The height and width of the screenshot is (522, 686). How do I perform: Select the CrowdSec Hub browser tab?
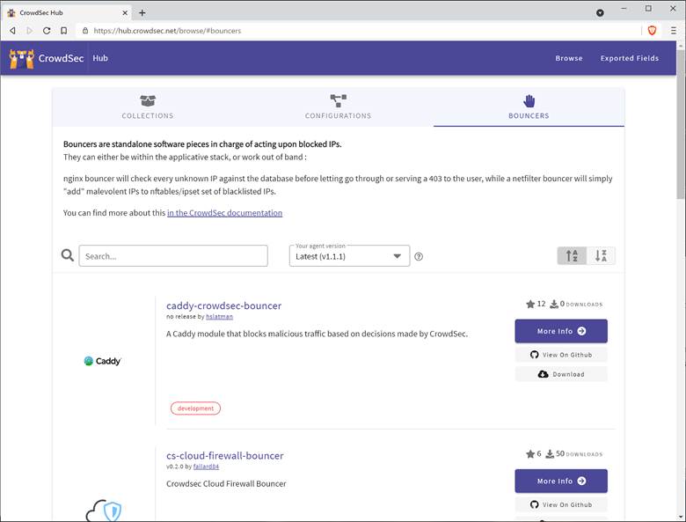coord(68,12)
